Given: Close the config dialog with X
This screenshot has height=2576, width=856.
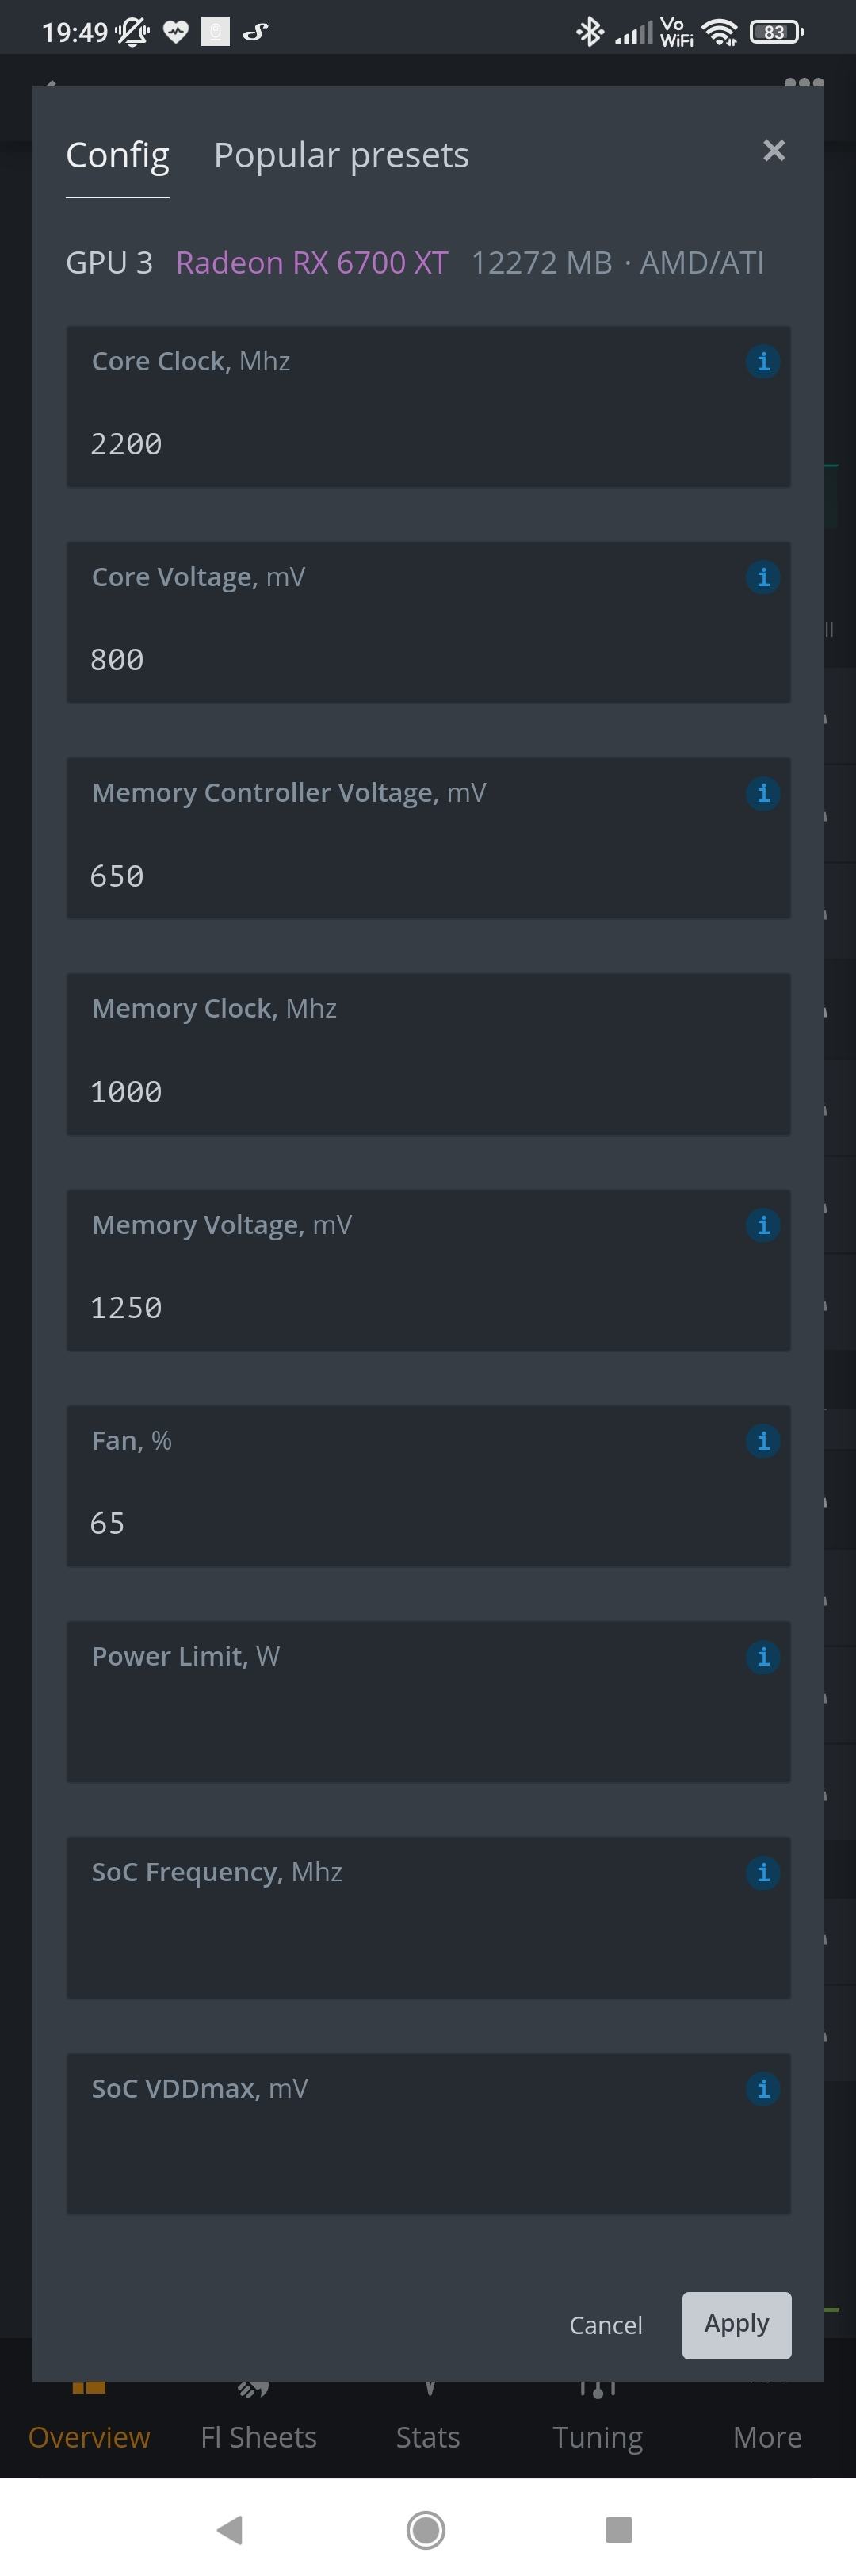Looking at the screenshot, I should coord(774,150).
